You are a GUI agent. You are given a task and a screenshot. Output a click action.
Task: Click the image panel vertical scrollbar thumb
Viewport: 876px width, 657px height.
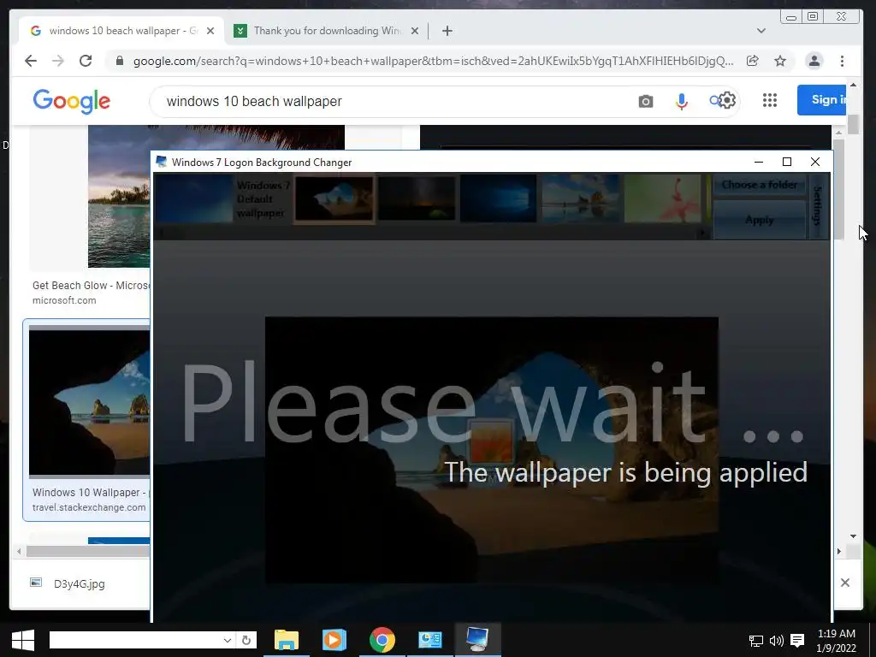[x=838, y=191]
